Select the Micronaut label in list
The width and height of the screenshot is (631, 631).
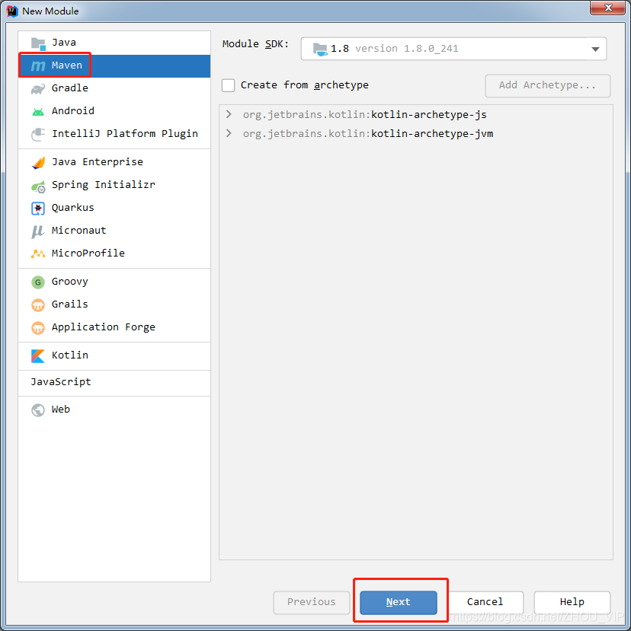79,230
